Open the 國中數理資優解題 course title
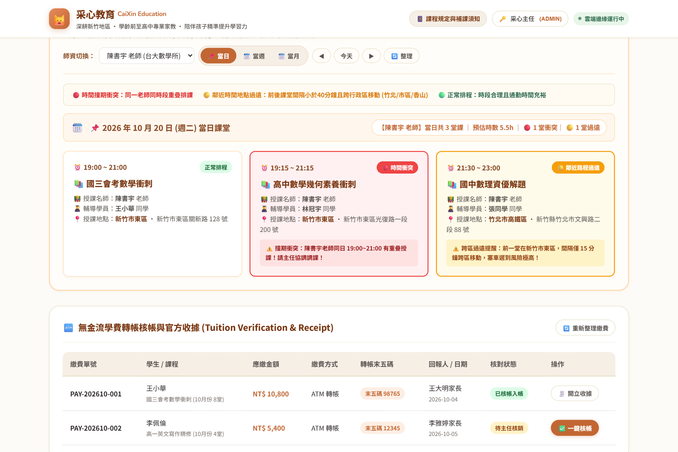 click(x=493, y=184)
